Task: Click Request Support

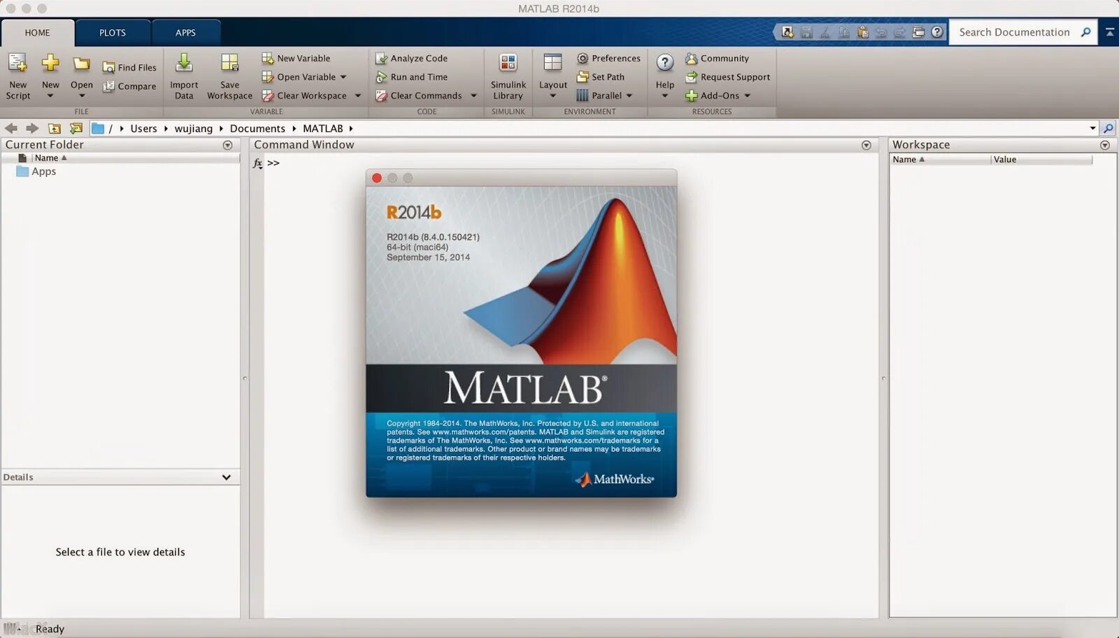Action: point(727,77)
